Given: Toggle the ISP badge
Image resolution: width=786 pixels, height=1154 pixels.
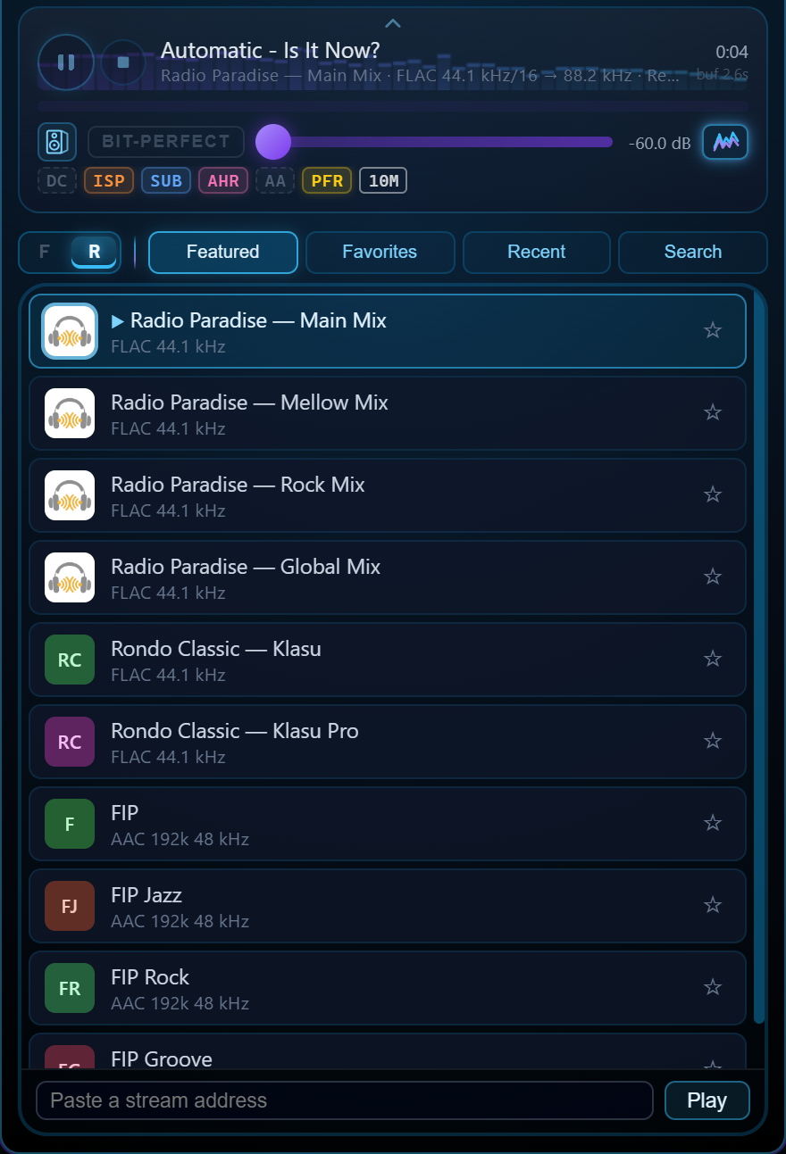Looking at the screenshot, I should (x=109, y=181).
